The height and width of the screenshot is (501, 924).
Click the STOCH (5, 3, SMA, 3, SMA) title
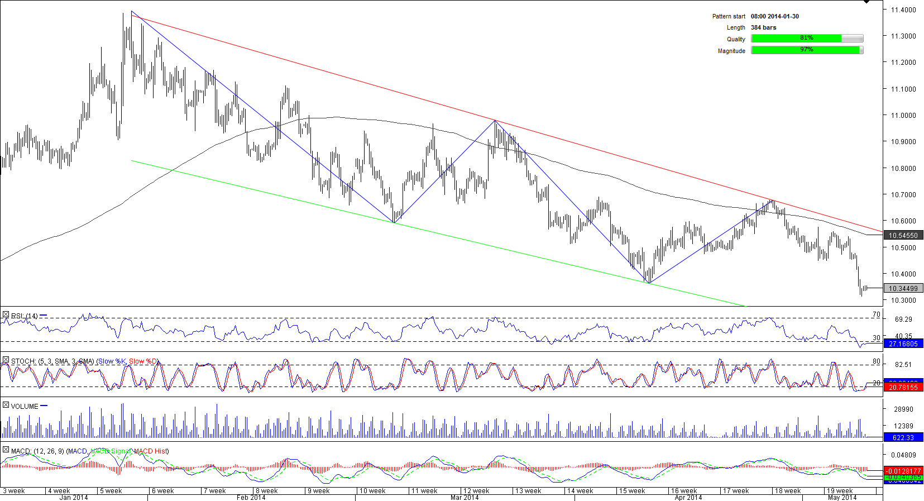point(53,361)
